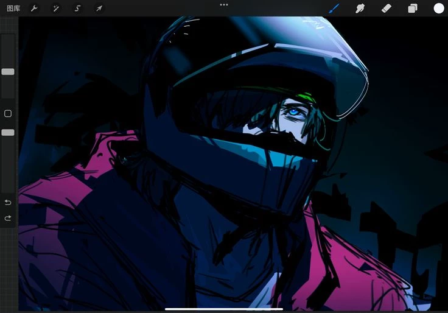This screenshot has height=313, width=448.
Task: Click the brush opacity slider handle
Action: (x=8, y=132)
